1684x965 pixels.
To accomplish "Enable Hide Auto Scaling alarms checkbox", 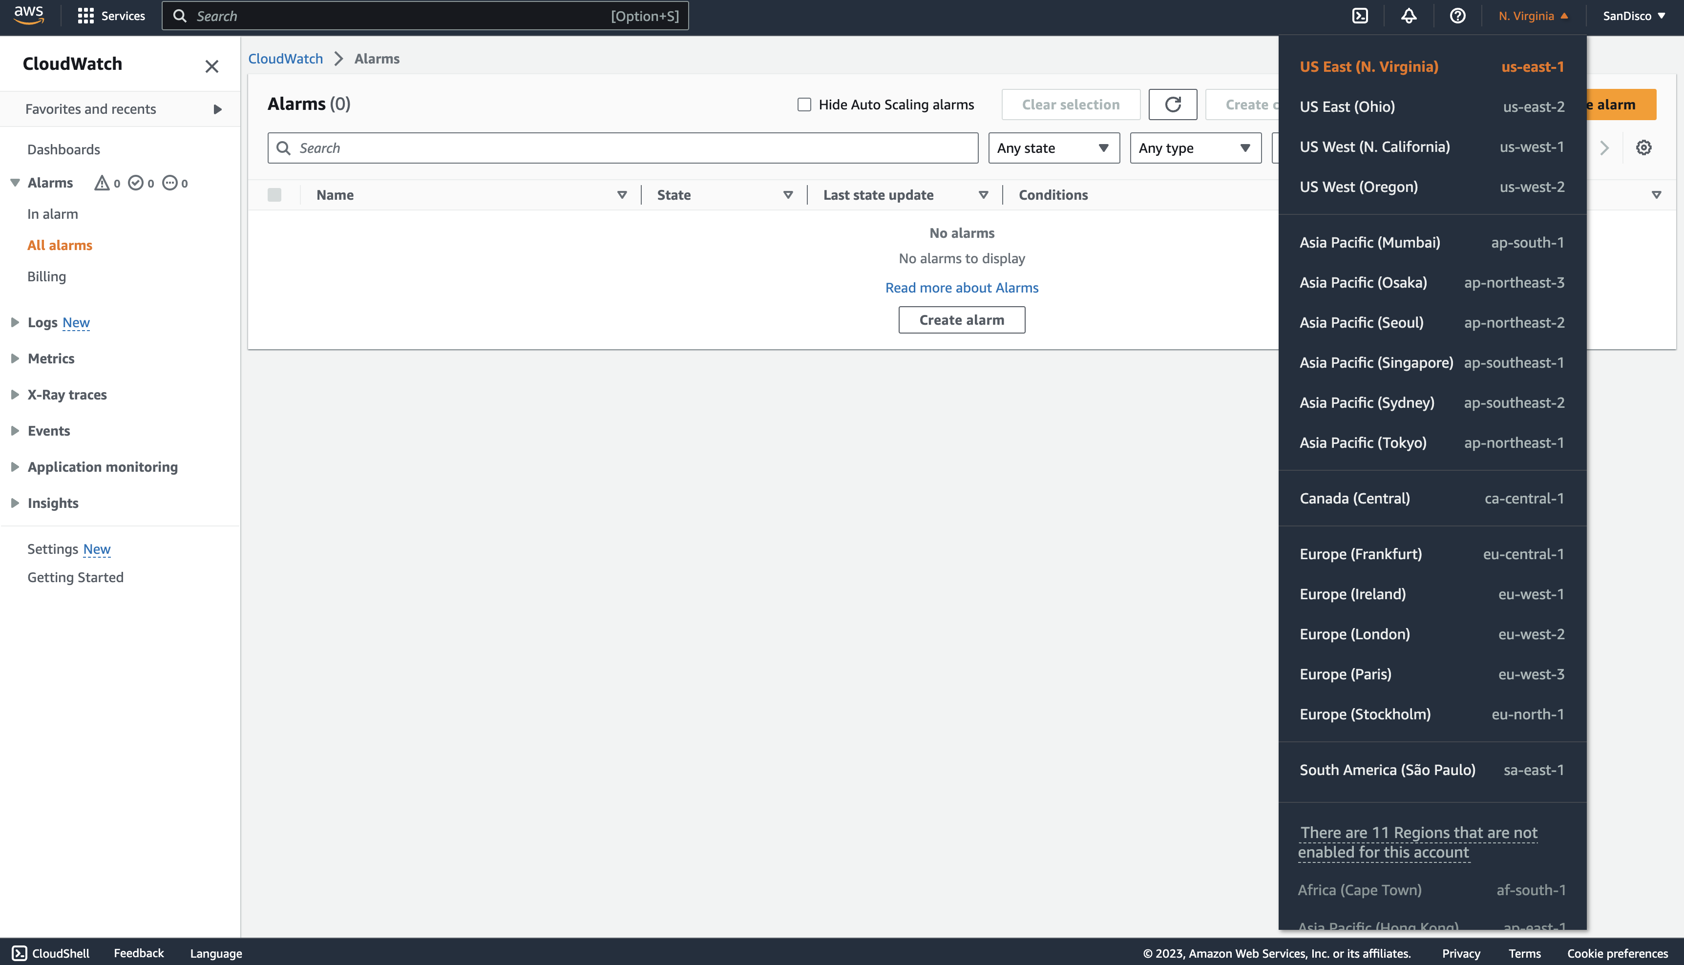I will pyautogui.click(x=804, y=105).
